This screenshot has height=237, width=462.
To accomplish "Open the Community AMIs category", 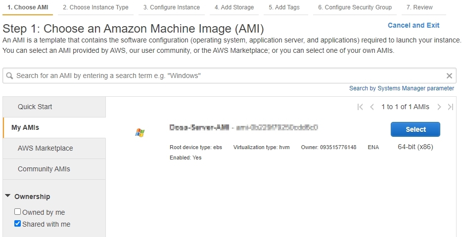I will click(54, 169).
